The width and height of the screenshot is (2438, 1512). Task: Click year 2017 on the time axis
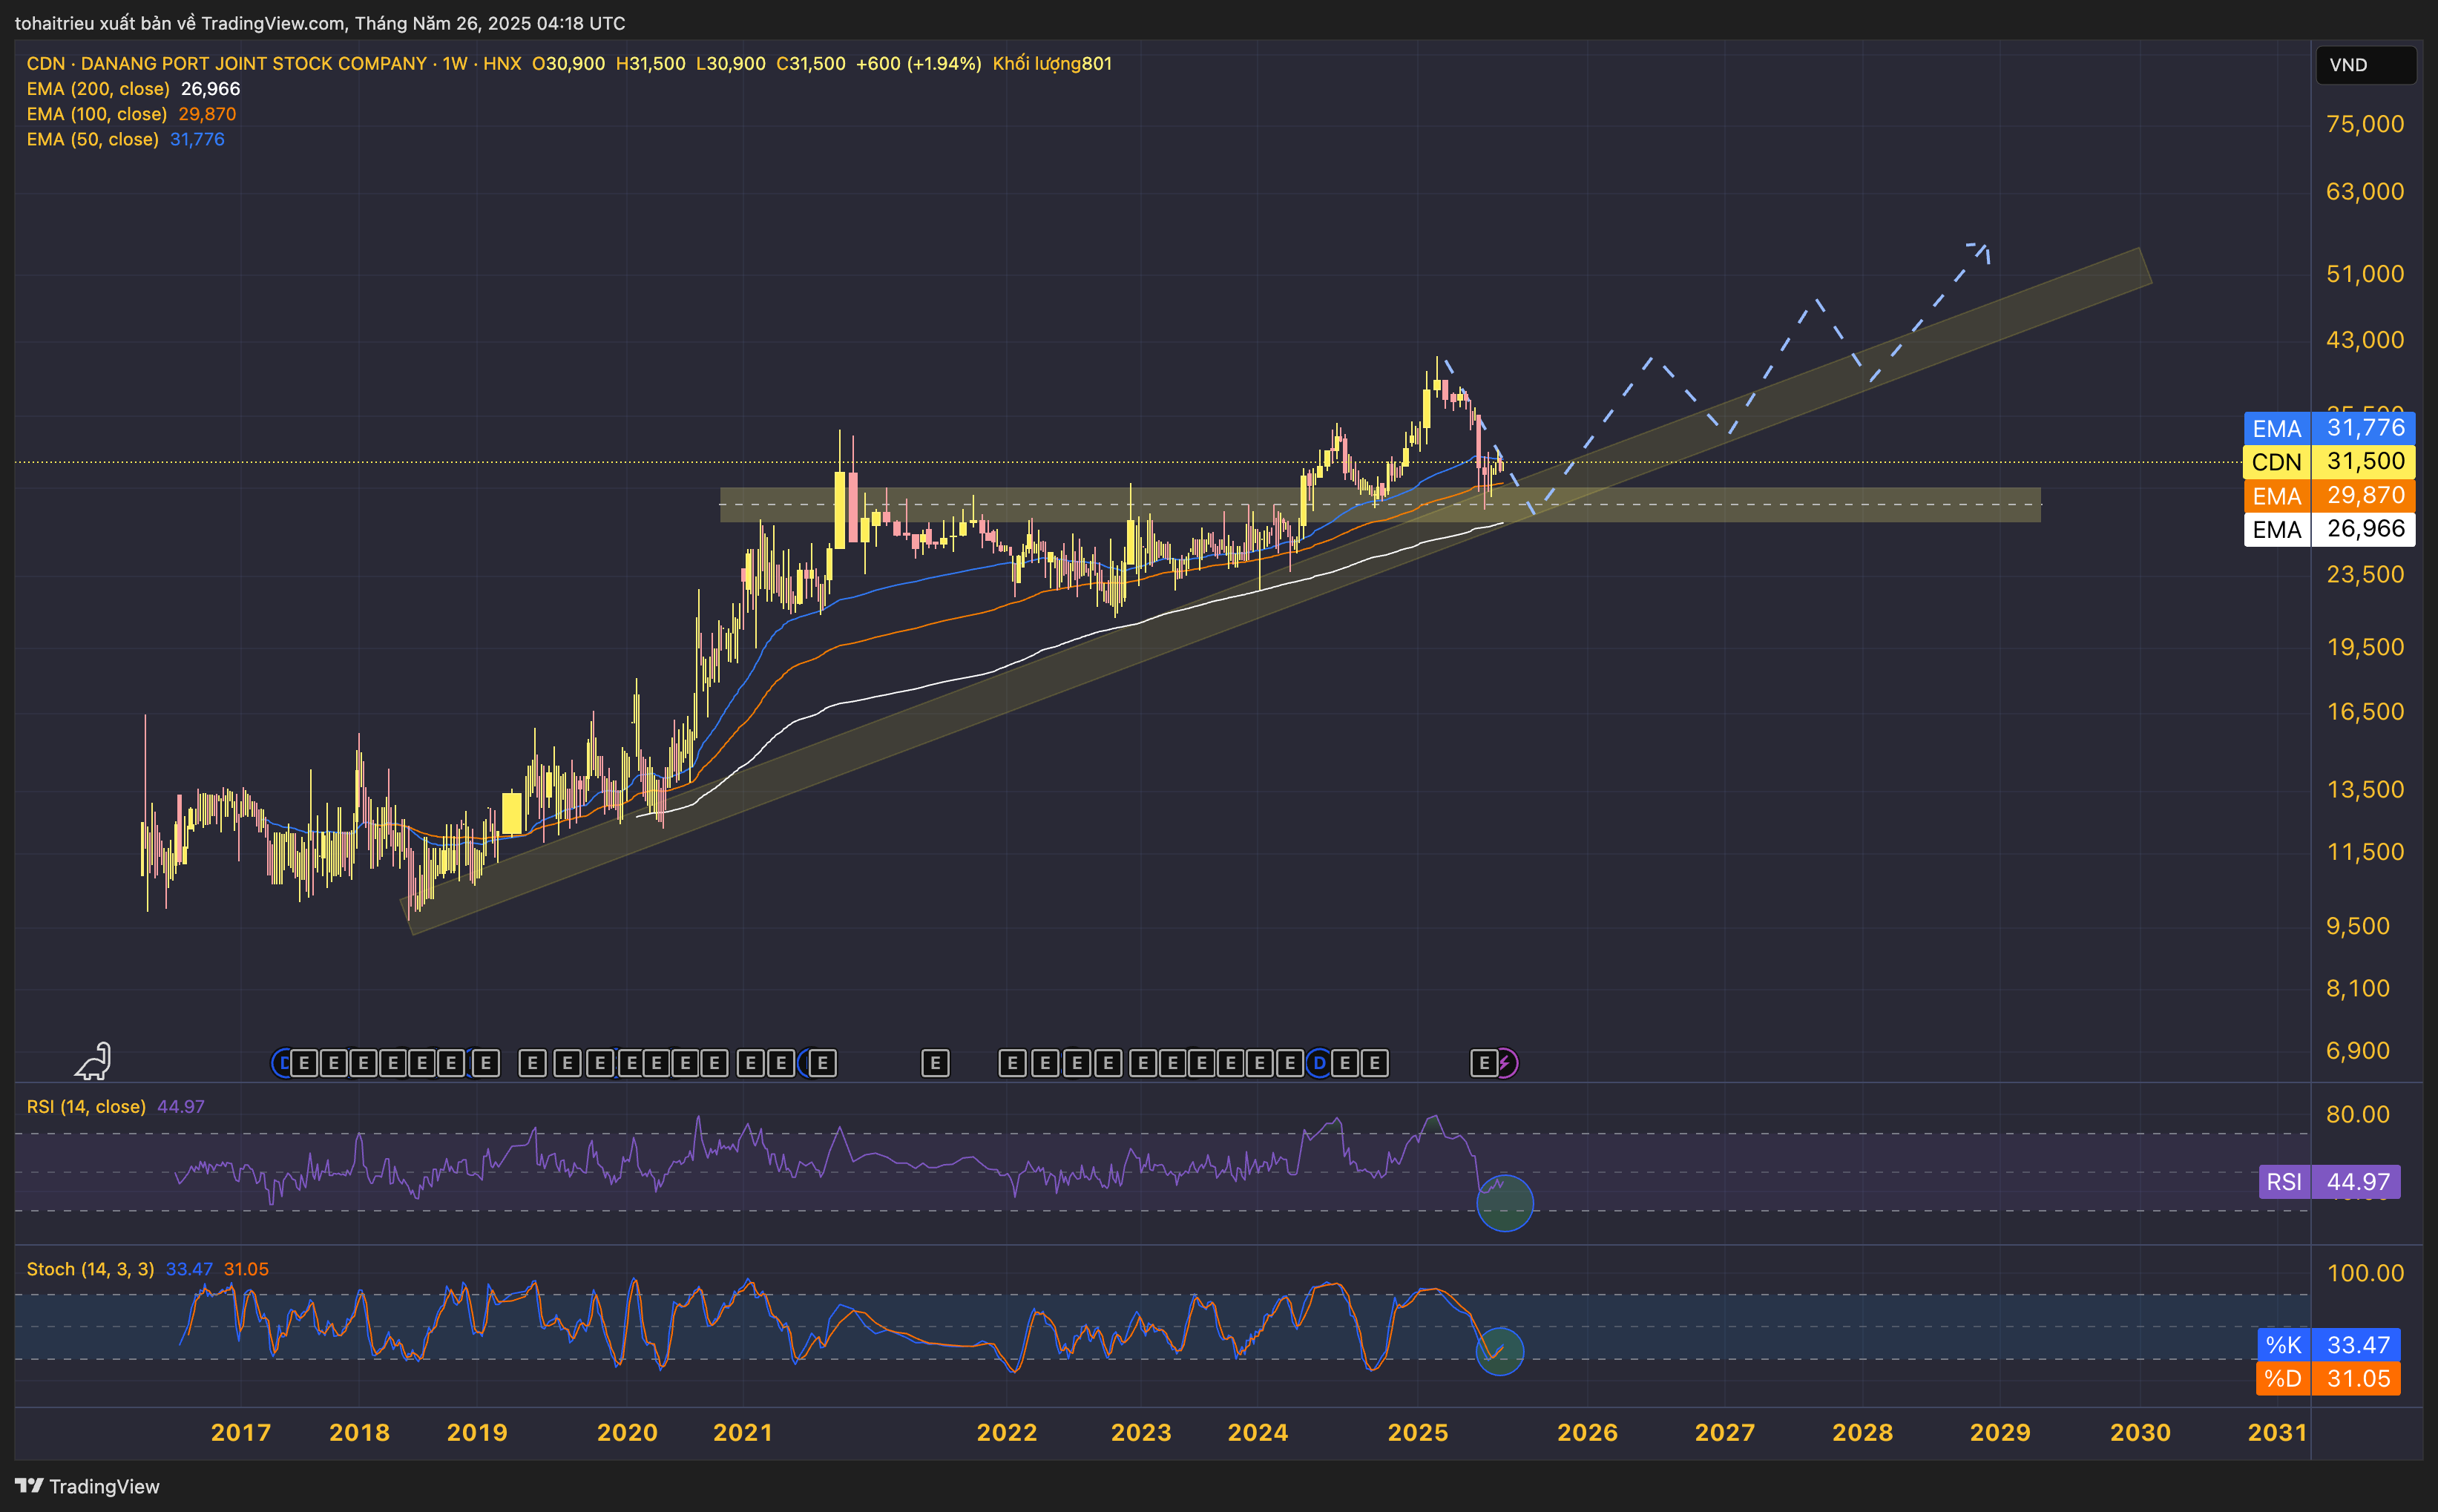tap(240, 1432)
